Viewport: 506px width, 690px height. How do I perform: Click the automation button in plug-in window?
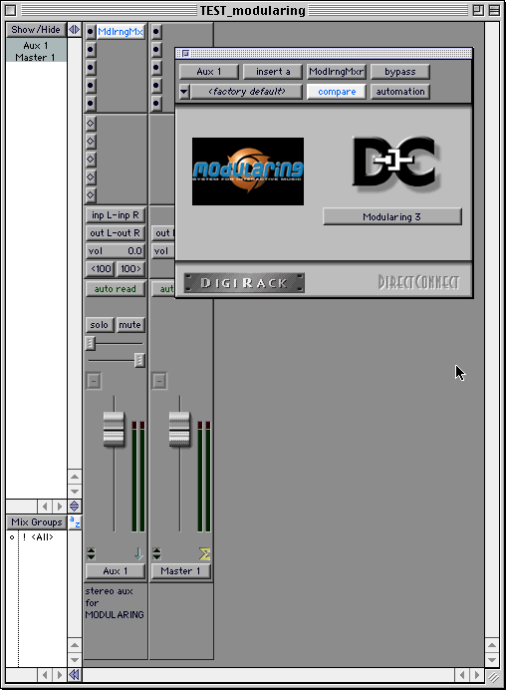[x=400, y=92]
